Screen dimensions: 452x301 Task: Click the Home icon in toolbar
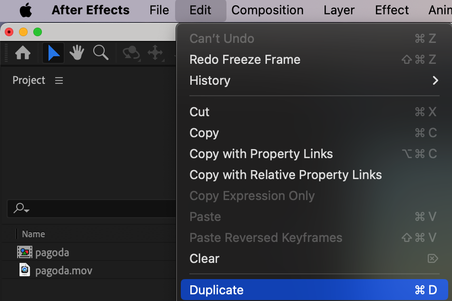point(23,53)
